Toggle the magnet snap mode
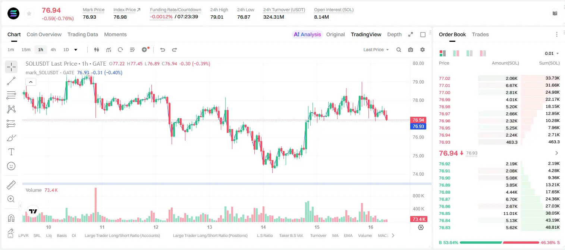This screenshot has width=565, height=250. (11, 218)
